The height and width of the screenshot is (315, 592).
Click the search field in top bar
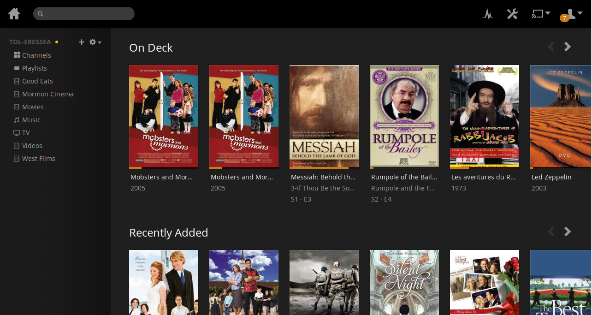pos(84,14)
